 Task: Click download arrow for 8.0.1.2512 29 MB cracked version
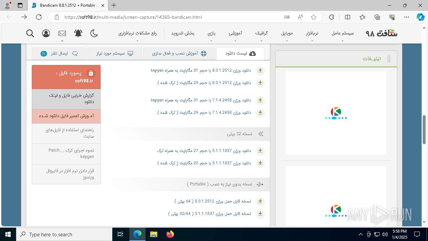pyautogui.click(x=260, y=83)
